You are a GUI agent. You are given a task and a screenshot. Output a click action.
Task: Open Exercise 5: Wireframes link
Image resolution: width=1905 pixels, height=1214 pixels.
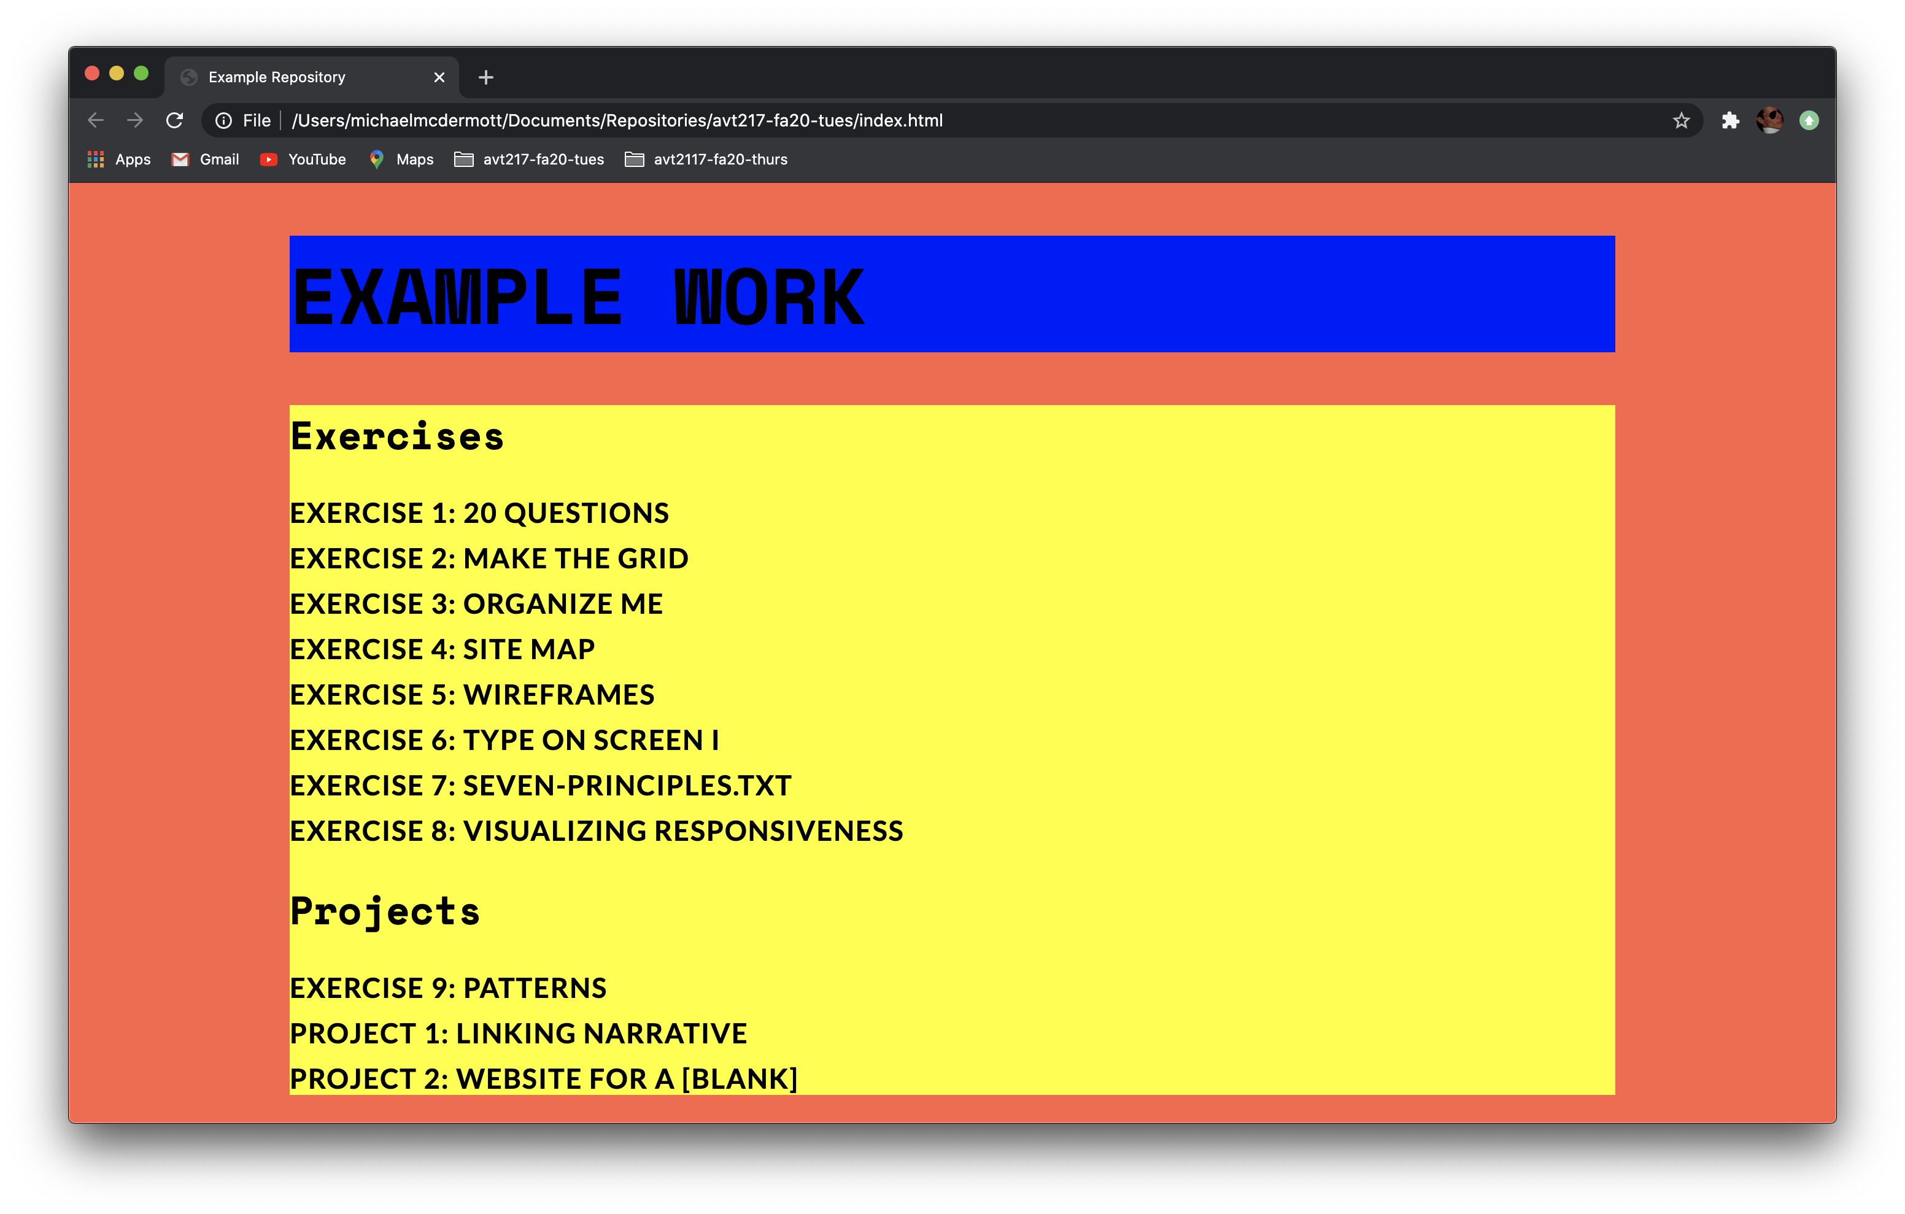473,694
